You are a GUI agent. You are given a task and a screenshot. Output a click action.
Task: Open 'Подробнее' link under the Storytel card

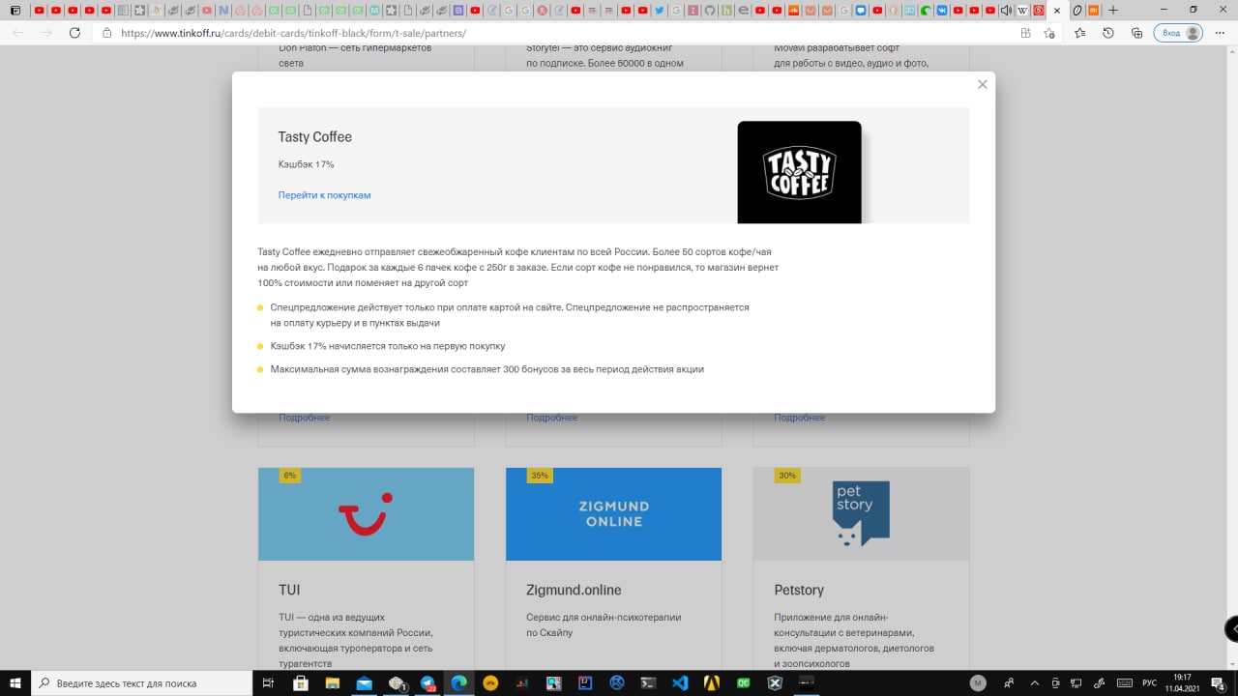(552, 418)
